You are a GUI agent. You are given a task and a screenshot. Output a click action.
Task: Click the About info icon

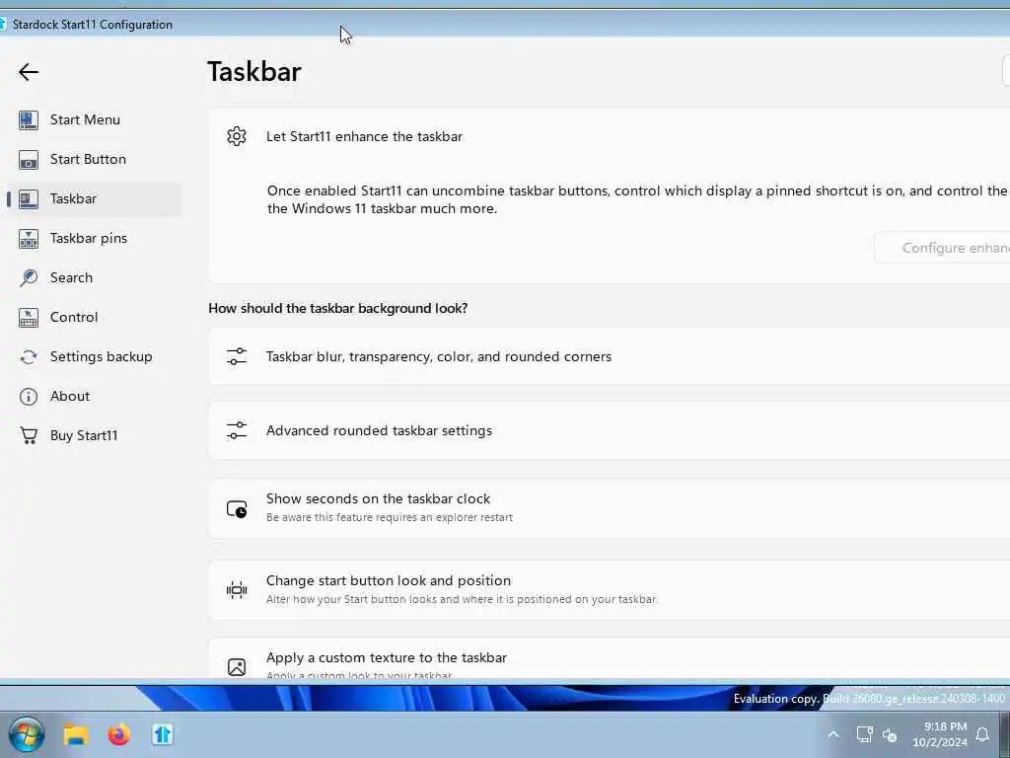click(x=29, y=397)
